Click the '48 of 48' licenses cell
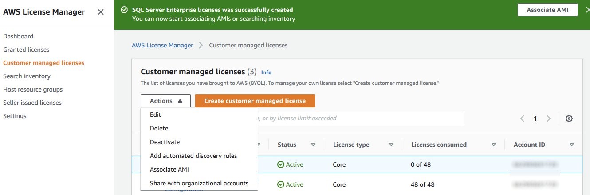This screenshot has height=195, width=590. [x=422, y=184]
